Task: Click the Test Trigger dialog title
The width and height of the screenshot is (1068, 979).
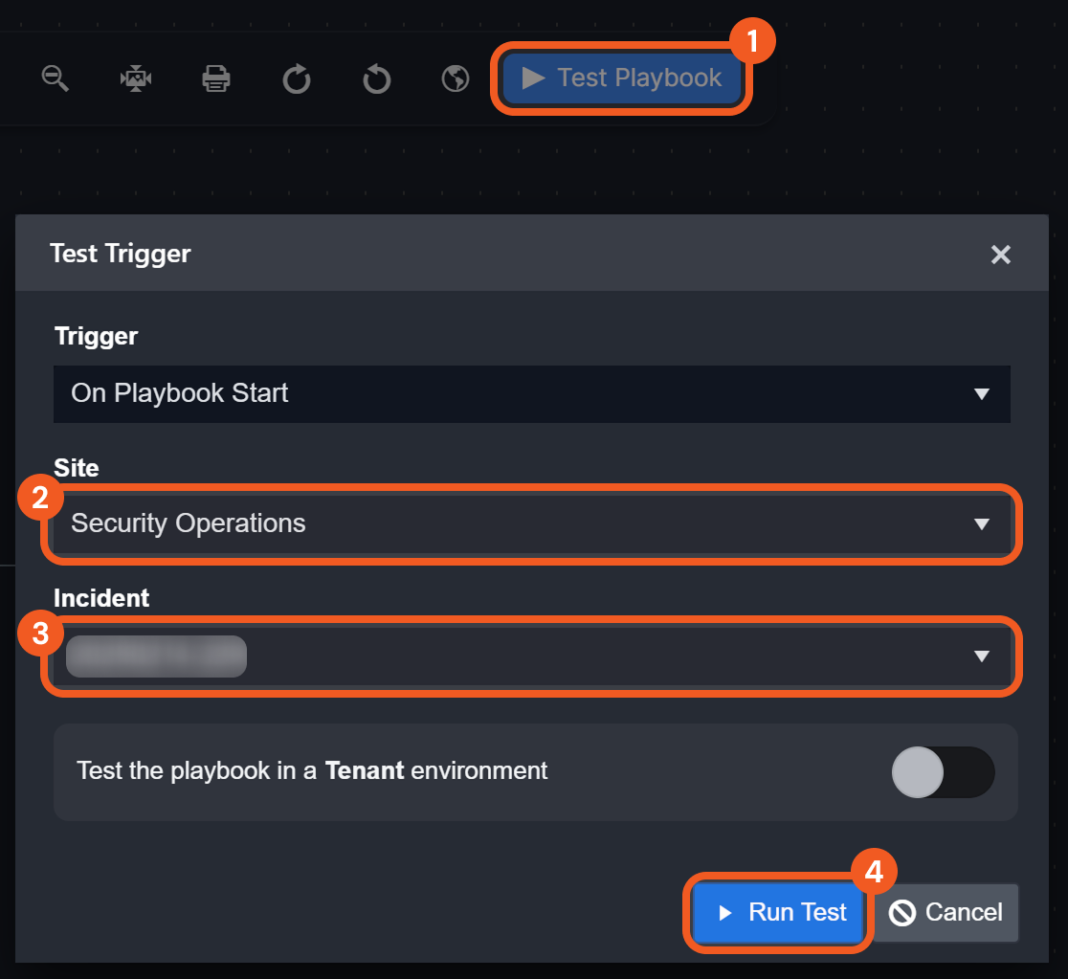Action: (x=121, y=254)
